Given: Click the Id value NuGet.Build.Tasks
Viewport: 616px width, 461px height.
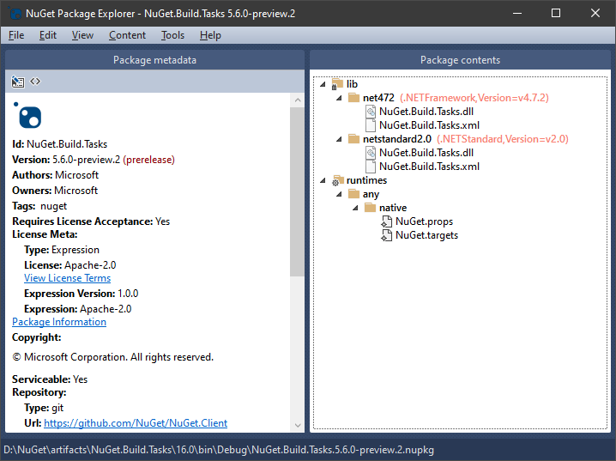Looking at the screenshot, I should tap(67, 144).
